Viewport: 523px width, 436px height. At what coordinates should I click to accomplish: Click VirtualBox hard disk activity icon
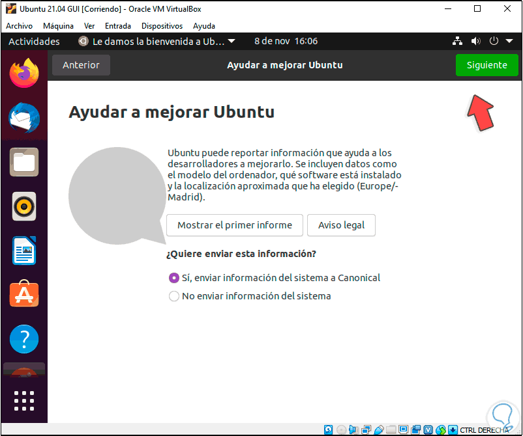[328, 429]
